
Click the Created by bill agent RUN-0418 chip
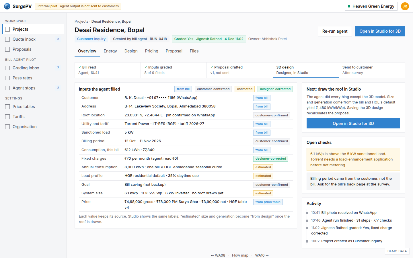pos(140,39)
